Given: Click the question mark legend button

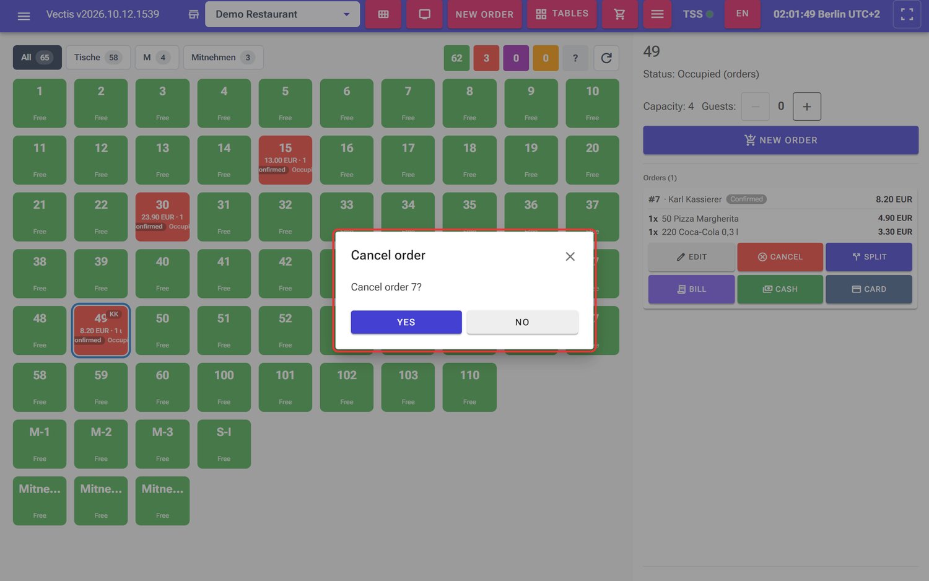Looking at the screenshot, I should point(575,58).
